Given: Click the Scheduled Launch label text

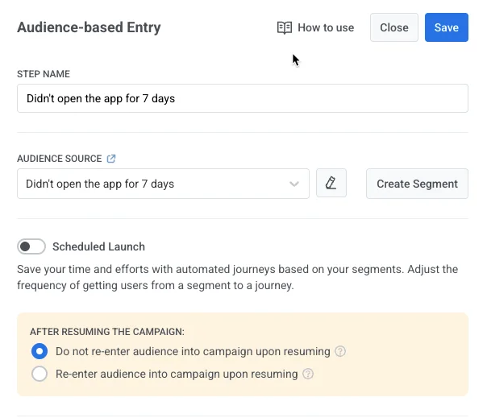Looking at the screenshot, I should tap(98, 246).
